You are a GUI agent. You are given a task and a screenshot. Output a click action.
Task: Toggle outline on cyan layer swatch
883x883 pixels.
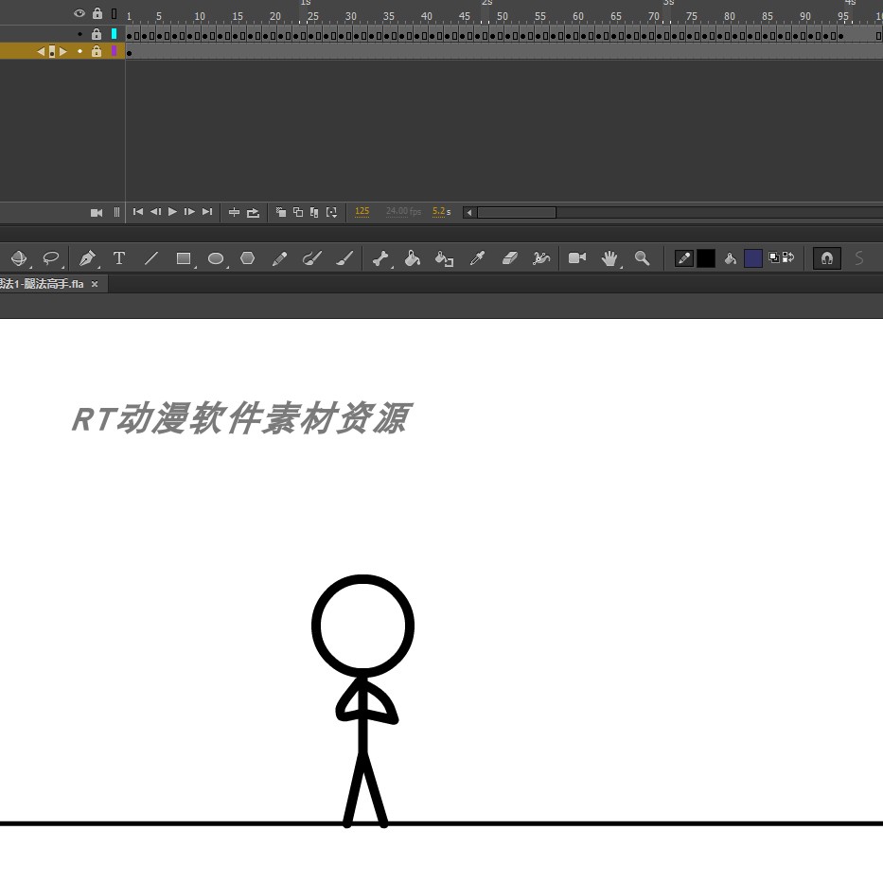(115, 34)
